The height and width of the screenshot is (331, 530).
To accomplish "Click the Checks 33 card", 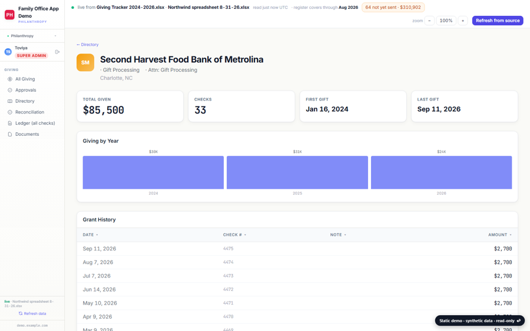I will click(x=241, y=106).
